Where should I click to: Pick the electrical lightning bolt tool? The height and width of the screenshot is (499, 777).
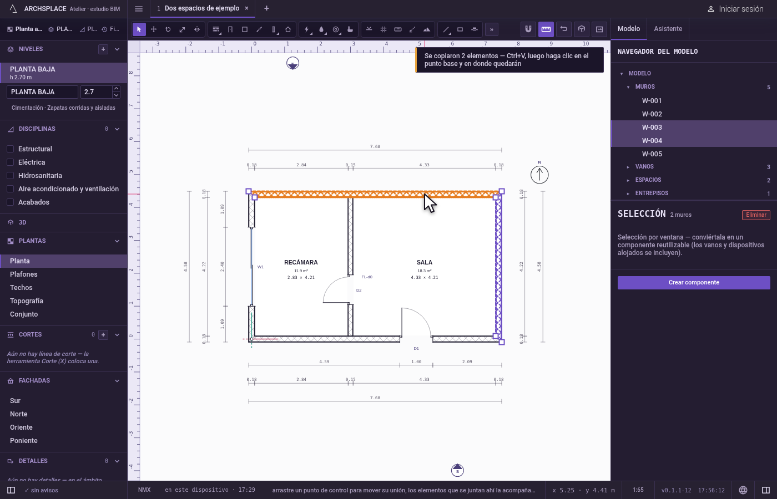pyautogui.click(x=307, y=29)
